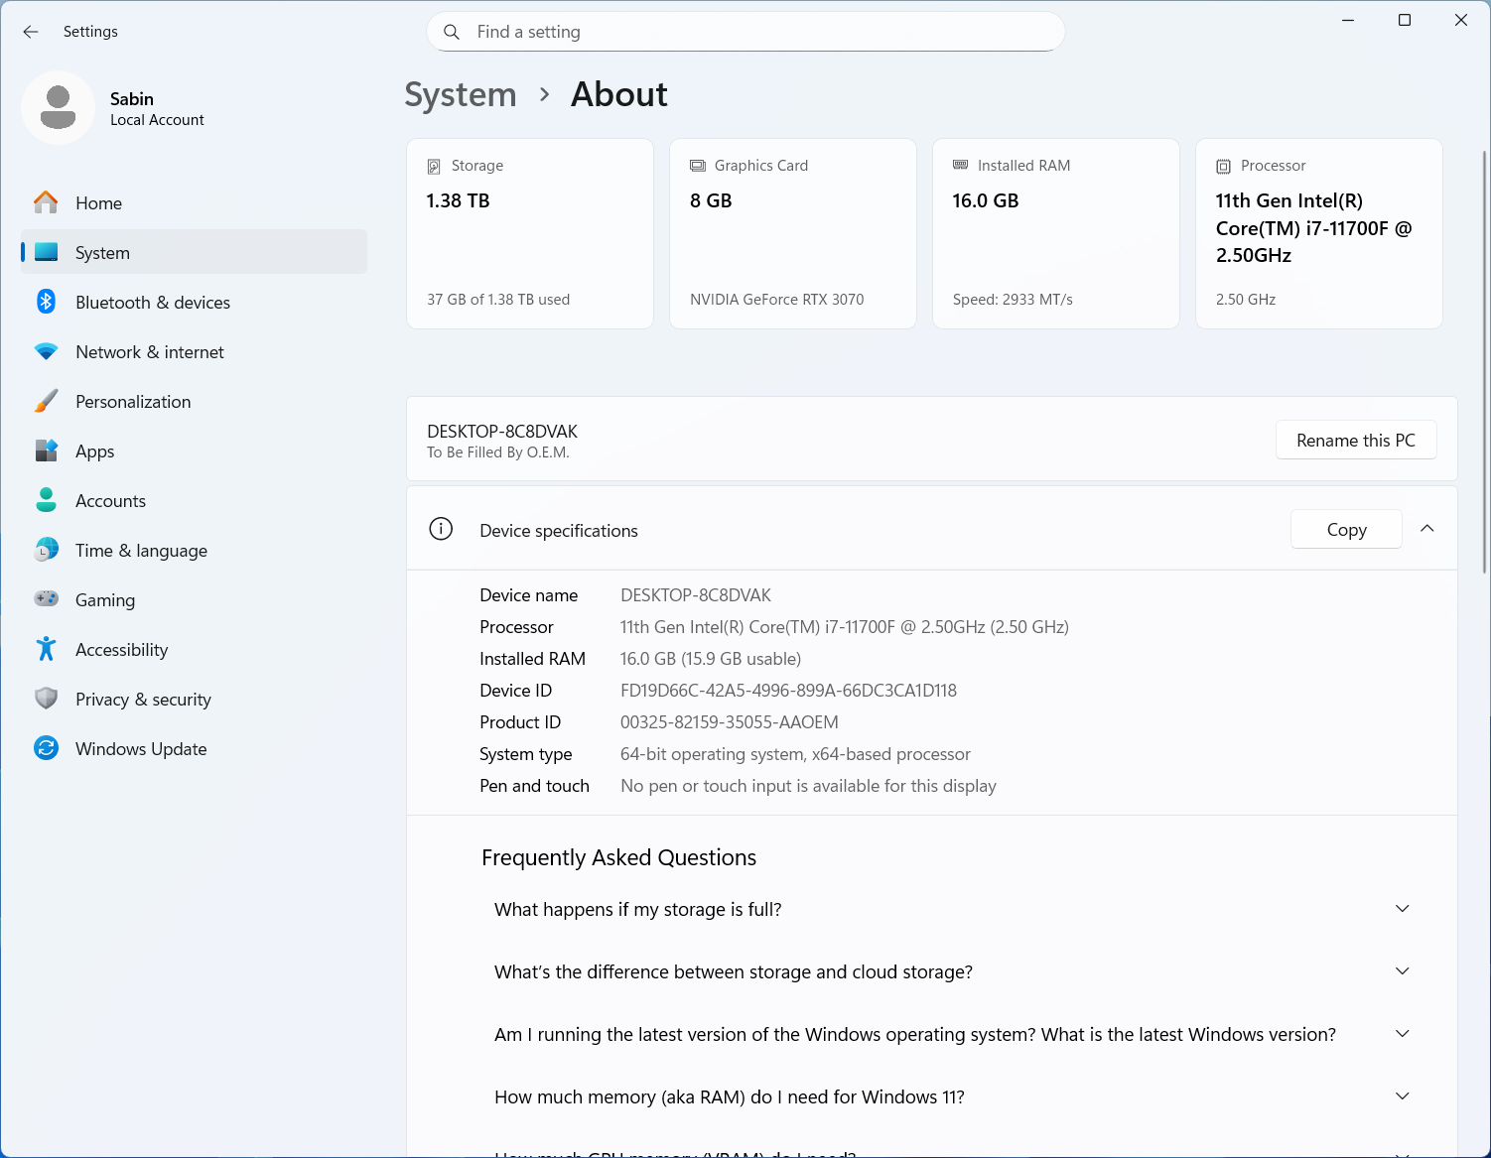Expand the storage vs cloud storage question
Image resolution: width=1491 pixels, height=1158 pixels.
point(1402,971)
